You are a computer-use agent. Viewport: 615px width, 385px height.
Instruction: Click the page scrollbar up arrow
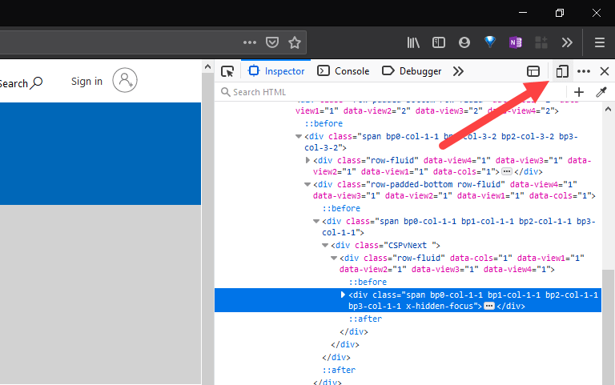(x=208, y=66)
